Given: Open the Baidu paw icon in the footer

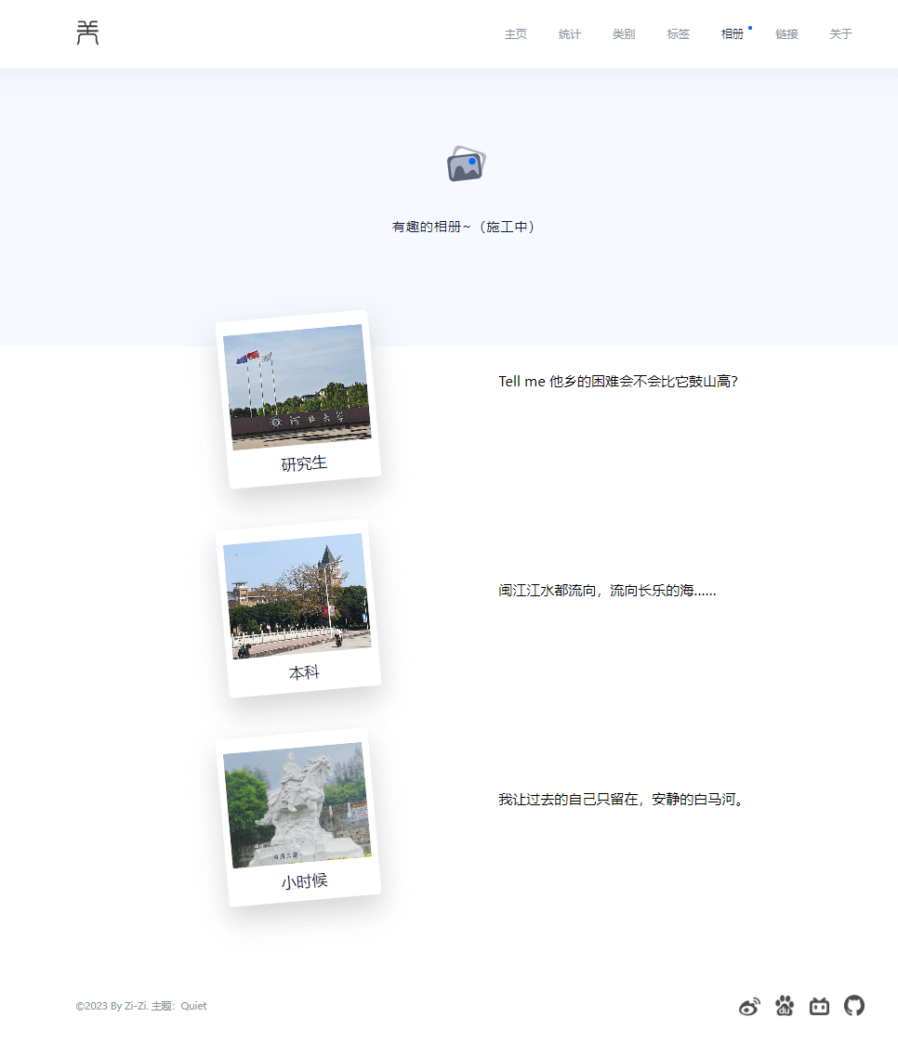Looking at the screenshot, I should point(785,1006).
